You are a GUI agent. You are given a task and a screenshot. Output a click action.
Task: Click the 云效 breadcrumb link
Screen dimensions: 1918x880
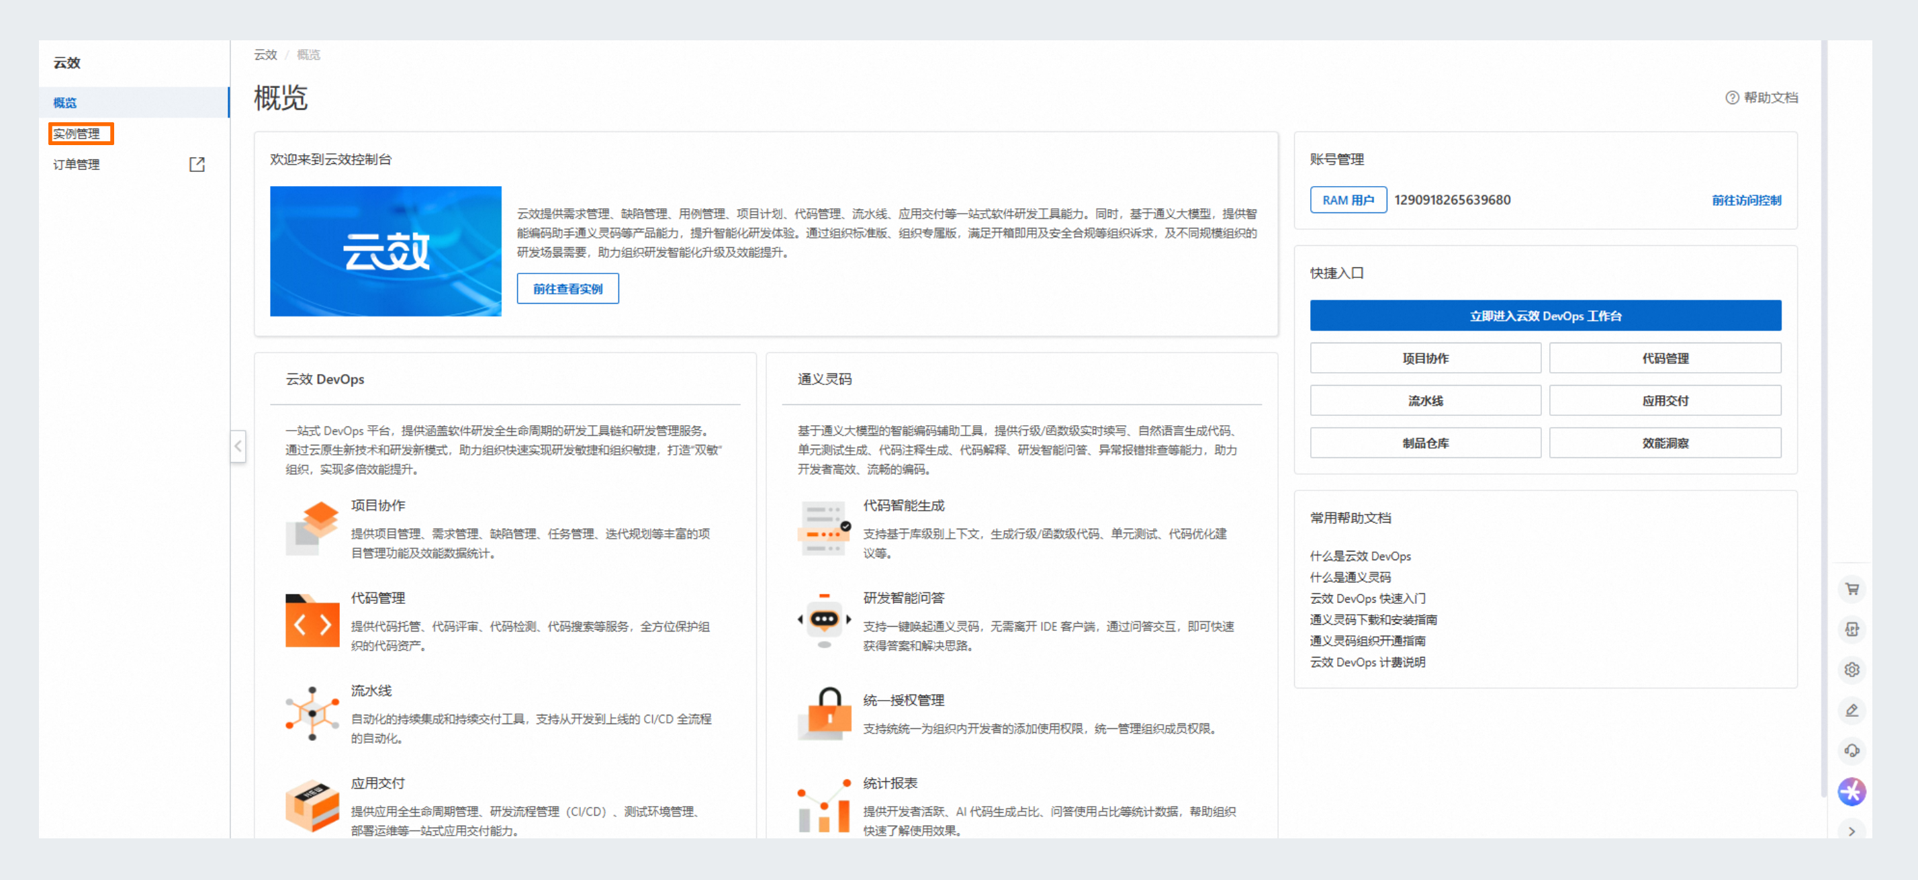(x=265, y=54)
